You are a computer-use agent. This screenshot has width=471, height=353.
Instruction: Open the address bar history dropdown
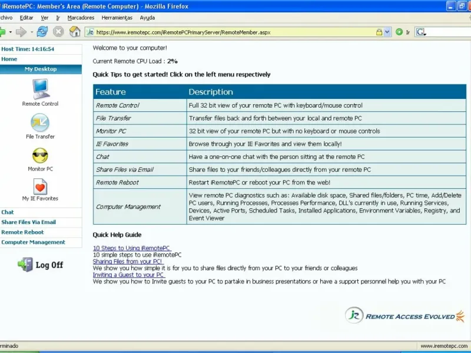point(387,32)
